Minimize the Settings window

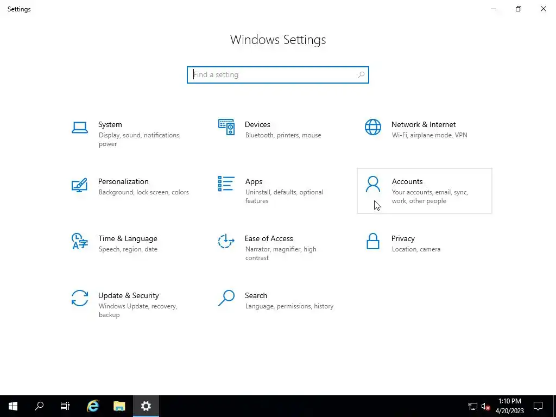(494, 9)
